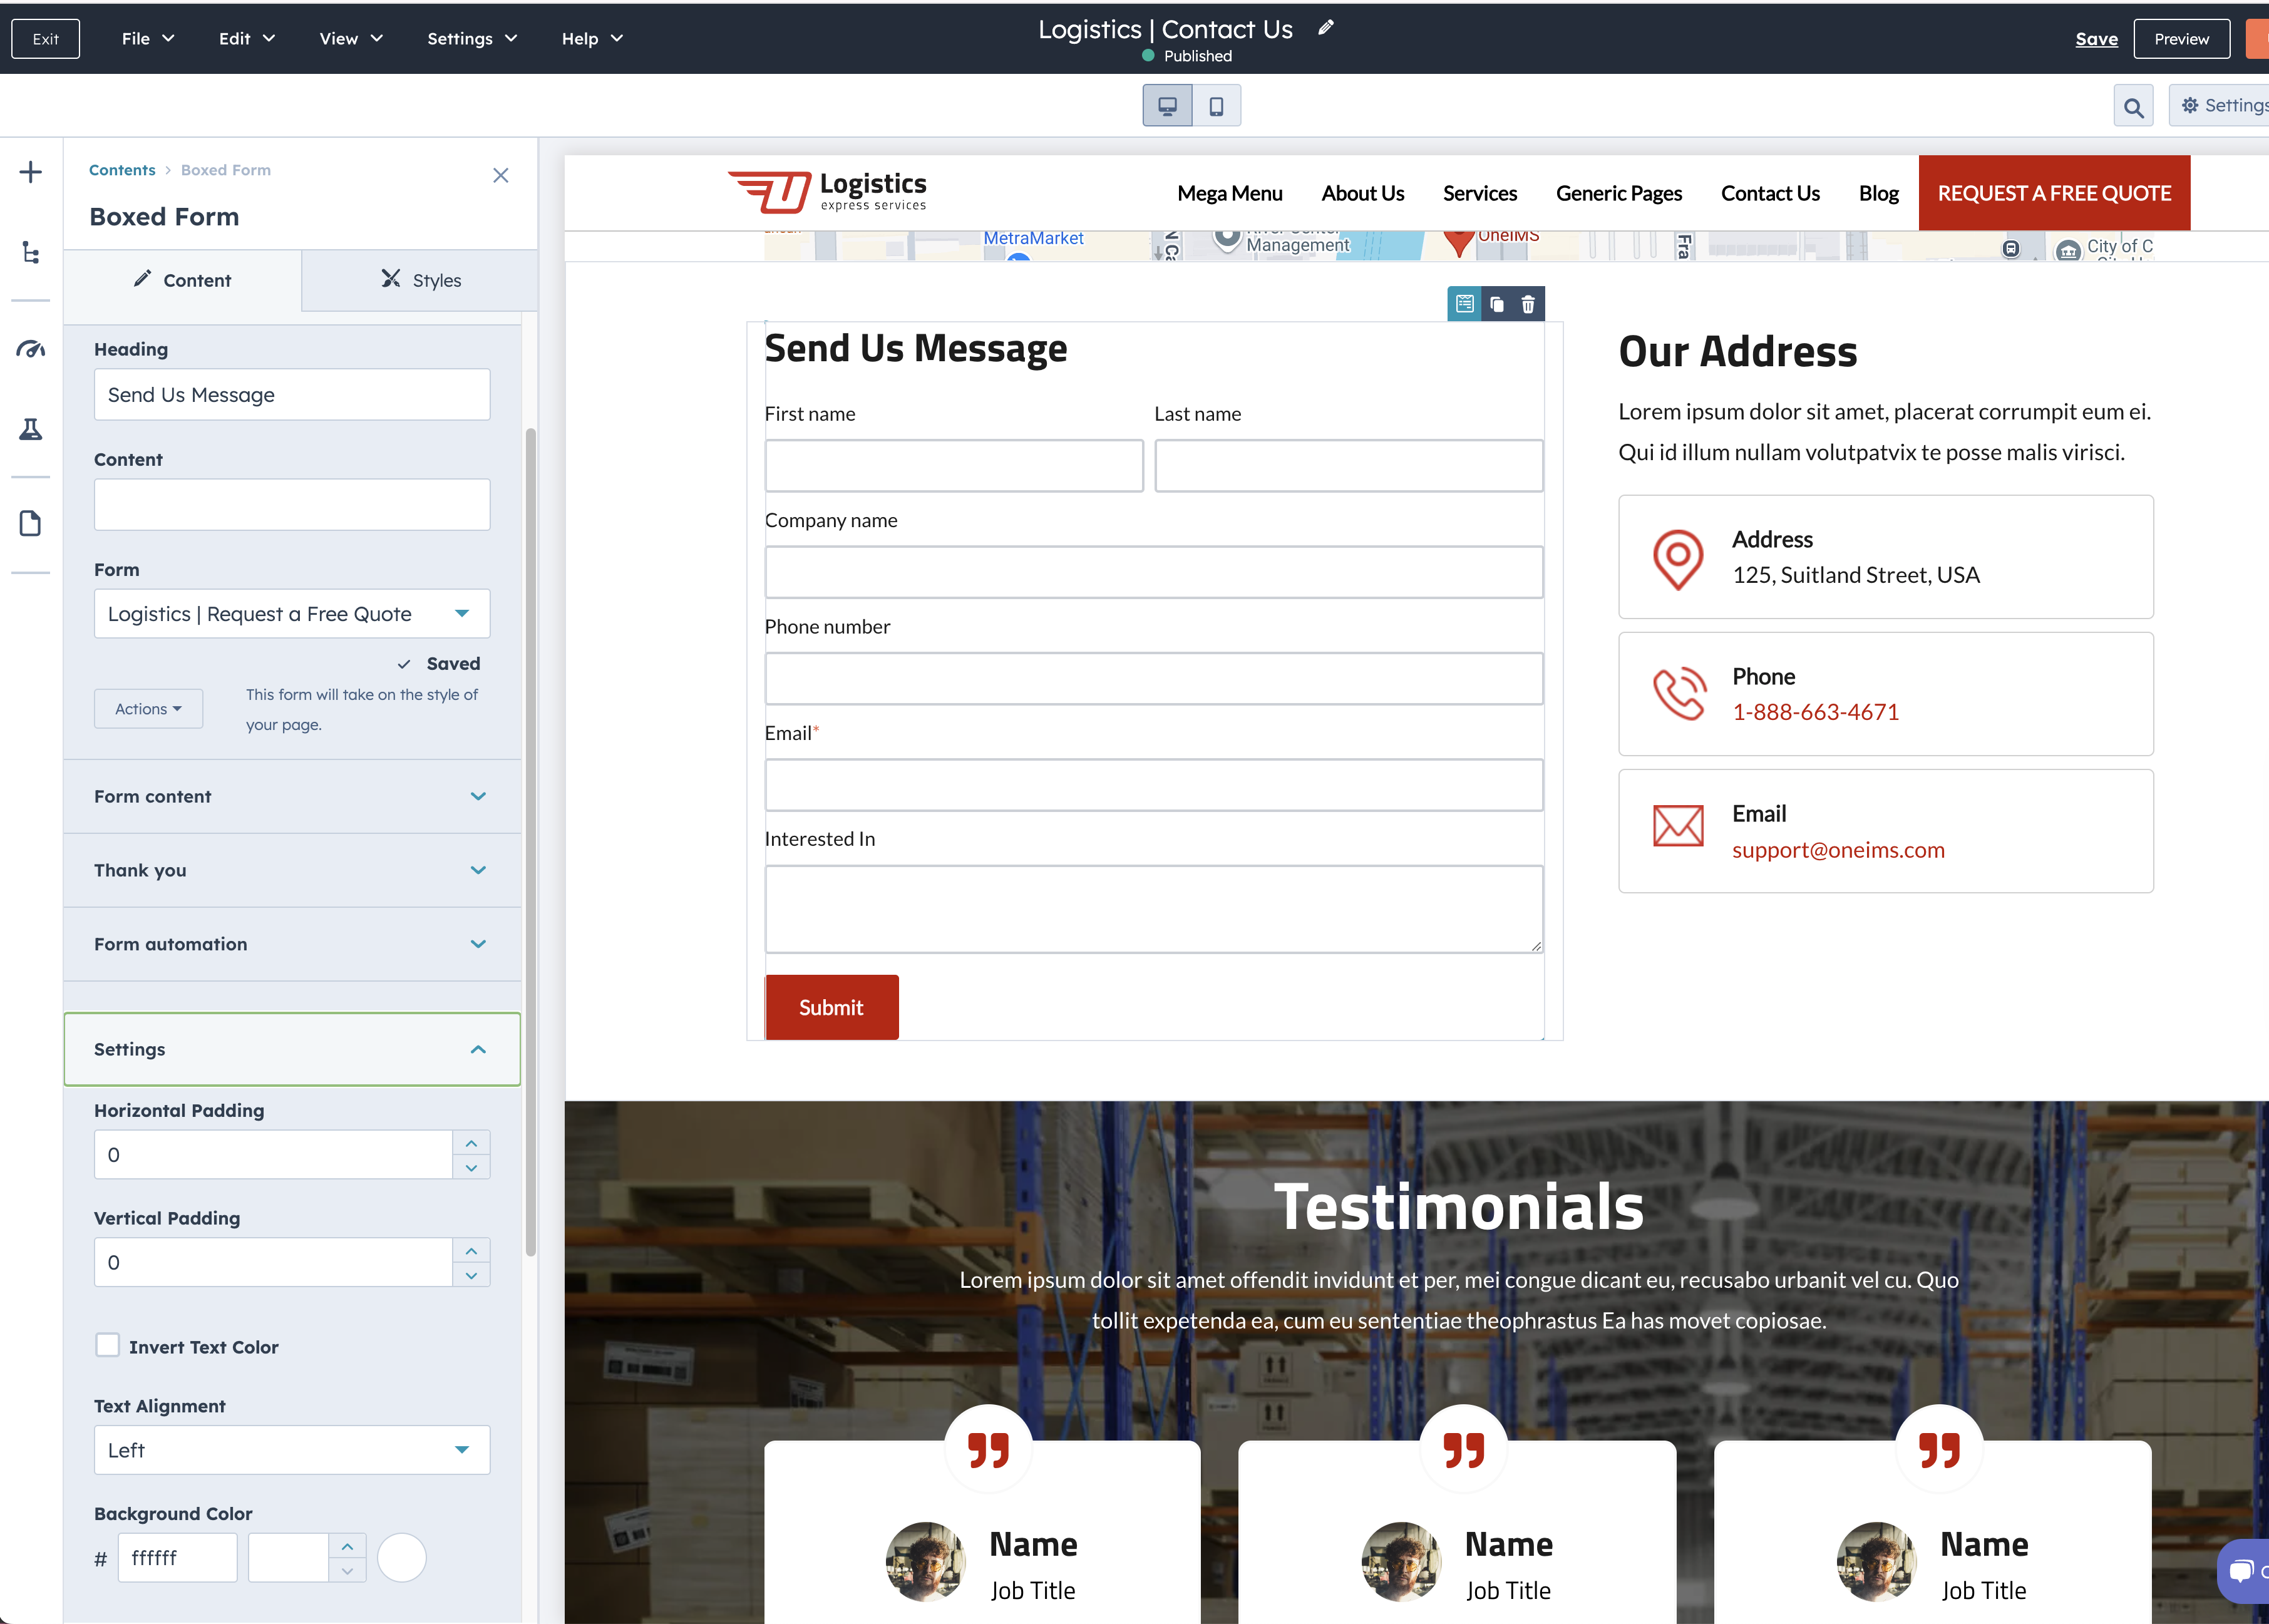Decrease Vertical Padding with down stepper
The width and height of the screenshot is (2269, 1624).
(x=471, y=1275)
